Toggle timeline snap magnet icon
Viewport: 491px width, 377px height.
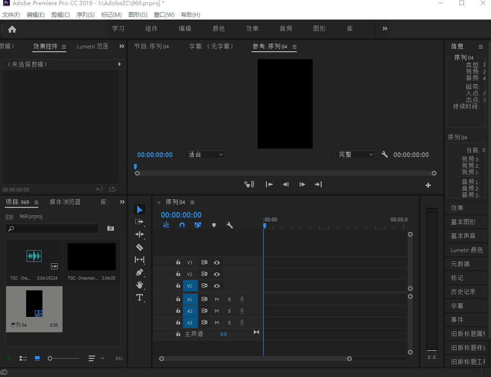coord(182,225)
